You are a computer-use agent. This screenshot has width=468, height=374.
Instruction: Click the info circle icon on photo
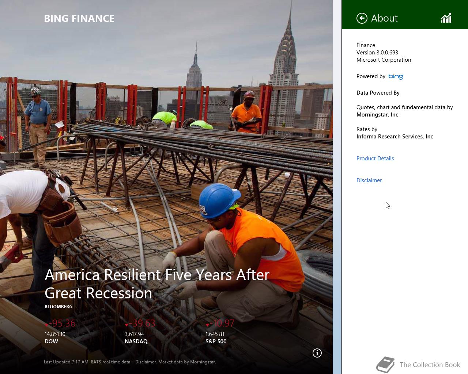point(317,353)
